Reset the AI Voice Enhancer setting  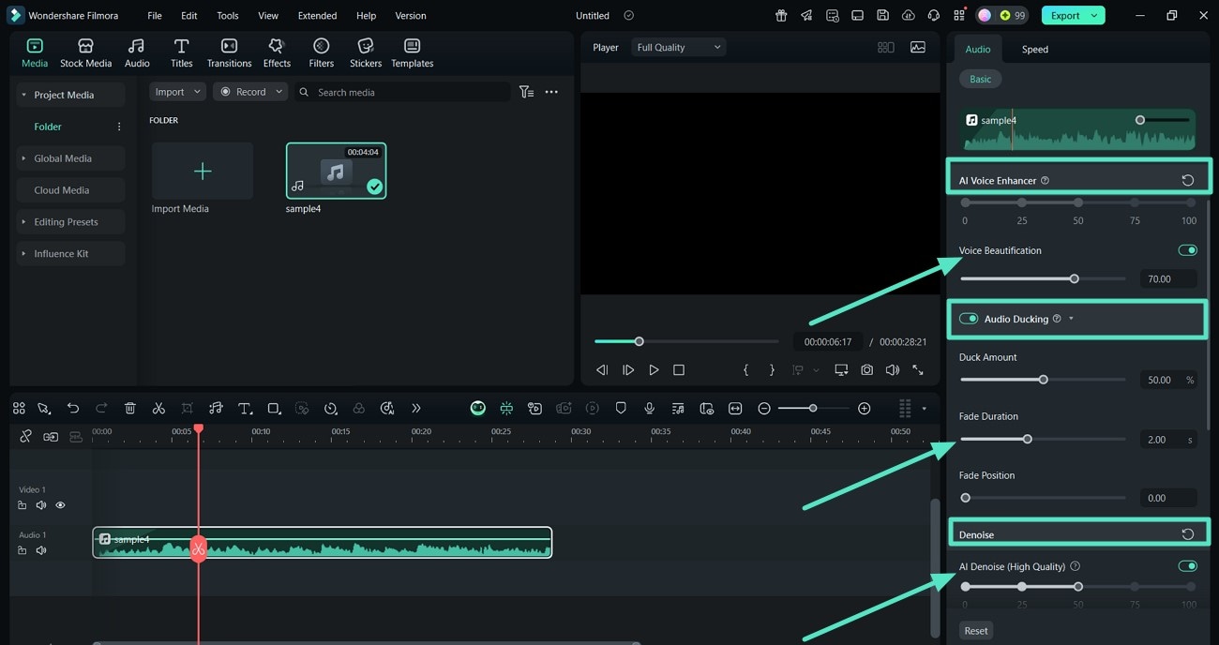pos(1188,180)
